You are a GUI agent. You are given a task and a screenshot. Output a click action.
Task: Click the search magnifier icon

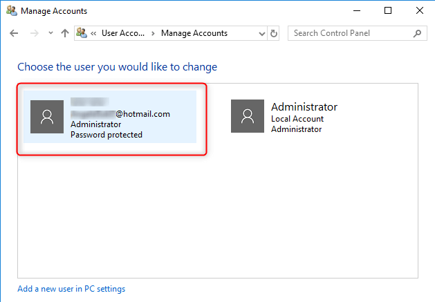[x=417, y=33]
